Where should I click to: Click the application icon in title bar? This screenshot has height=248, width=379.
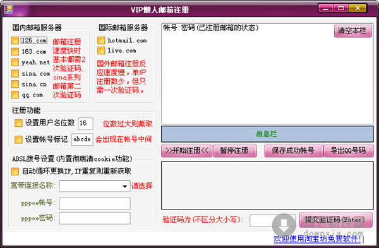click(8, 9)
